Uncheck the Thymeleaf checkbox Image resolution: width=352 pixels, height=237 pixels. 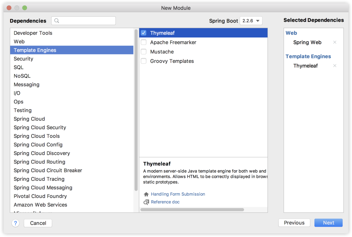pyautogui.click(x=144, y=33)
